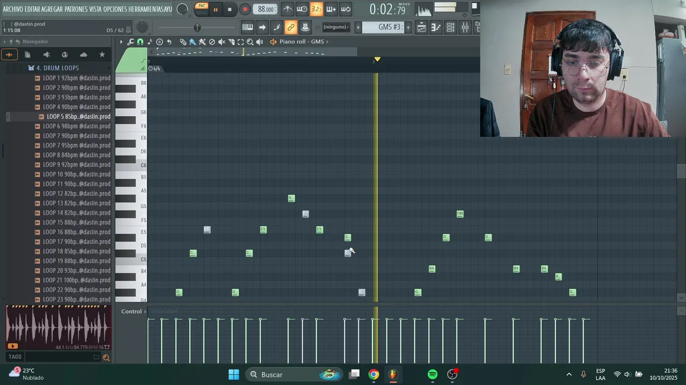Select the Paint brush tool

(x=192, y=42)
